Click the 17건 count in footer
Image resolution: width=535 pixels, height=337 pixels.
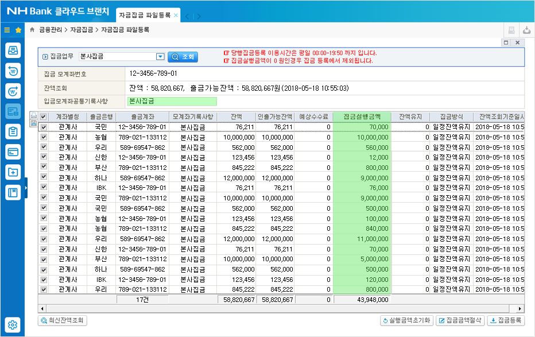[142, 300]
